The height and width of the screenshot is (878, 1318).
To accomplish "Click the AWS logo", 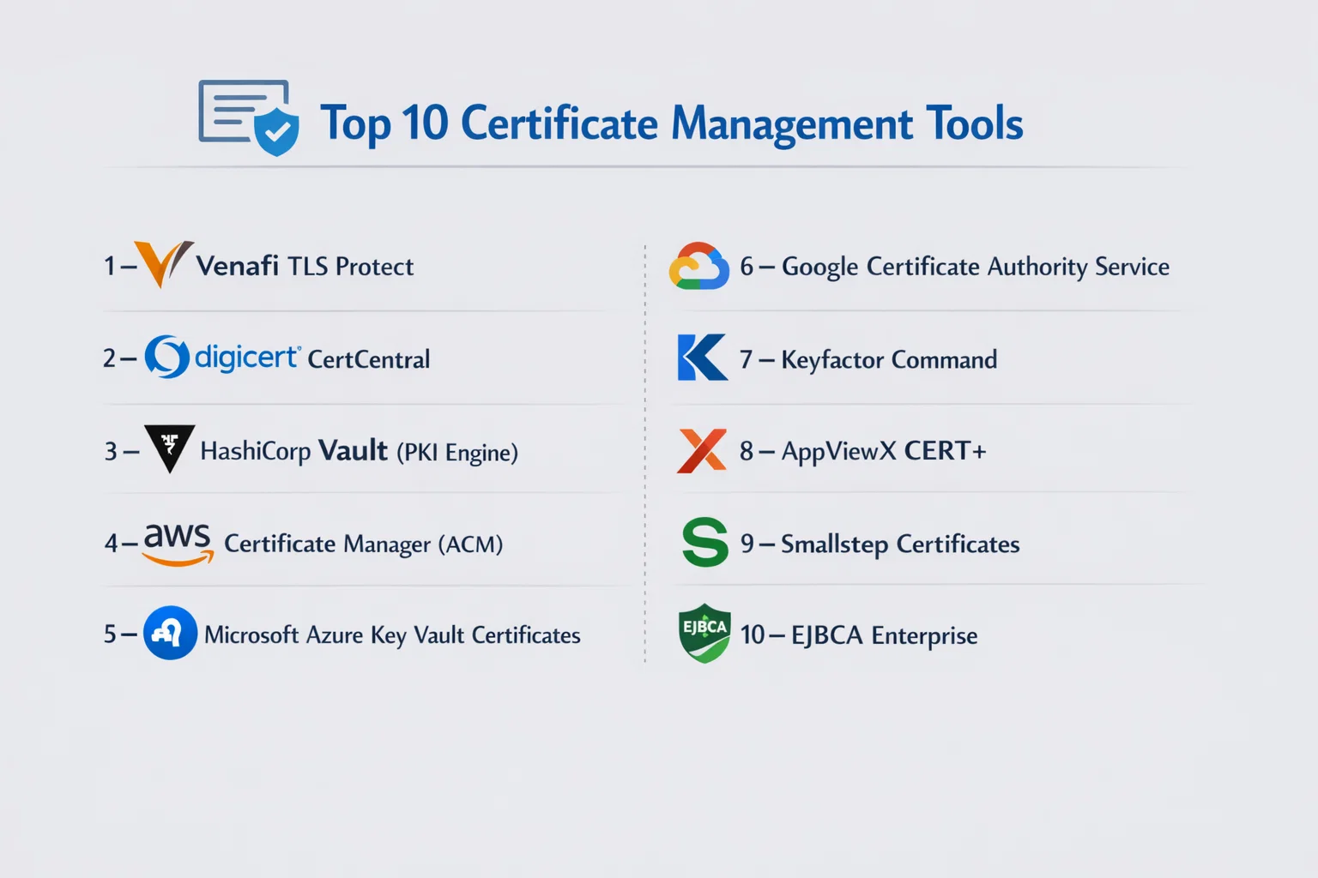I will pyautogui.click(x=177, y=544).
